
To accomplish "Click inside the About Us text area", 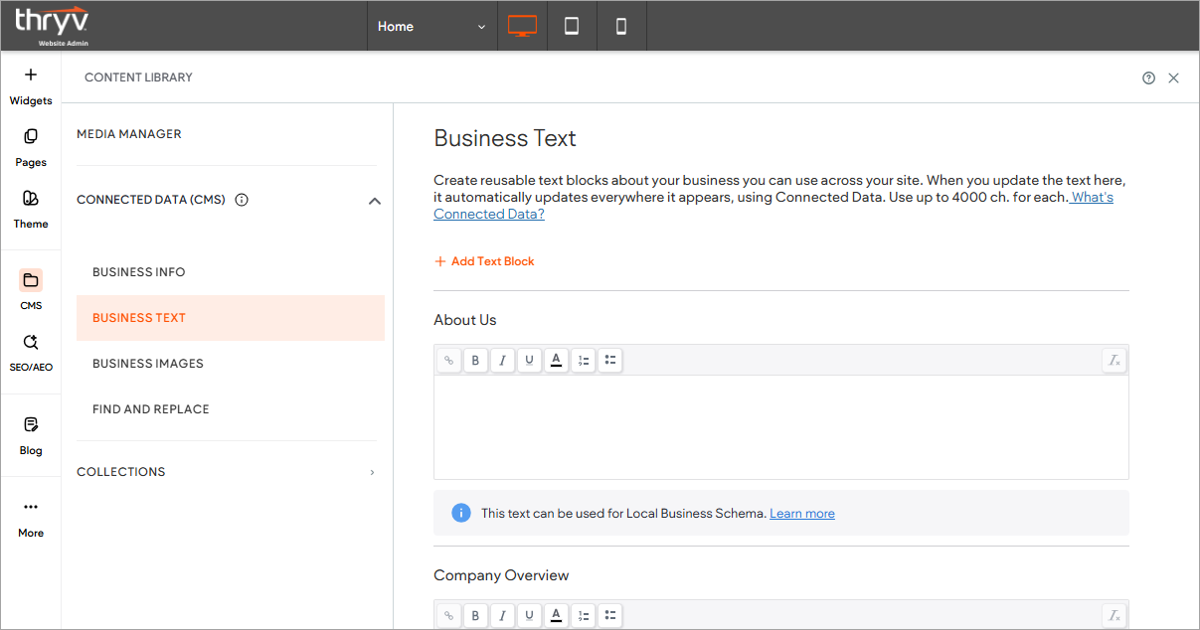I will [780, 427].
